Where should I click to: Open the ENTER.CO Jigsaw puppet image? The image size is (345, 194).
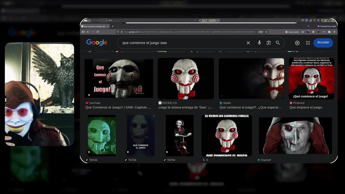coord(186,78)
